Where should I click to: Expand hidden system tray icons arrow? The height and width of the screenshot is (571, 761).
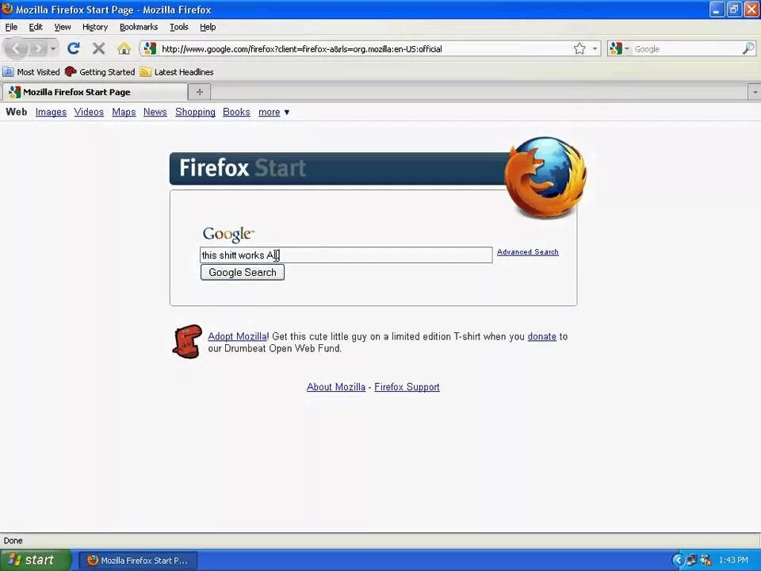pos(678,561)
